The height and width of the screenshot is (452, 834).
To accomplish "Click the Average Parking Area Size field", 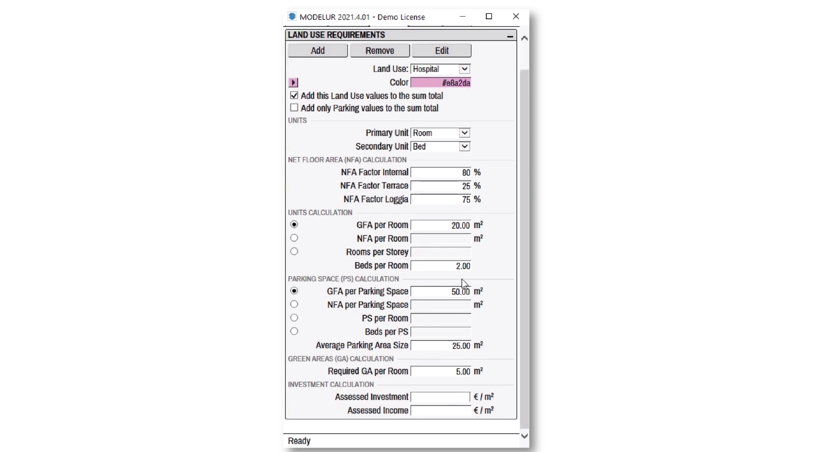I will 441,346.
